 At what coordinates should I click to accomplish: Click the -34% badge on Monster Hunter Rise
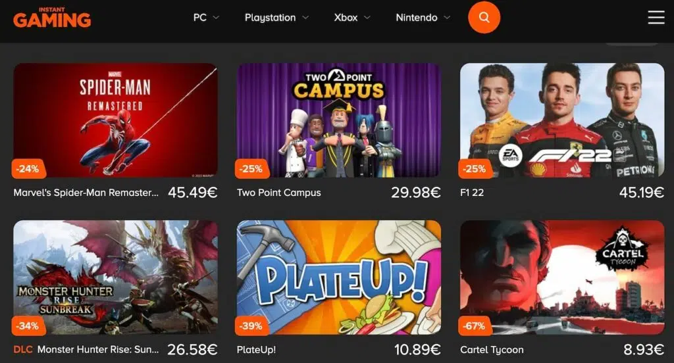pos(28,326)
